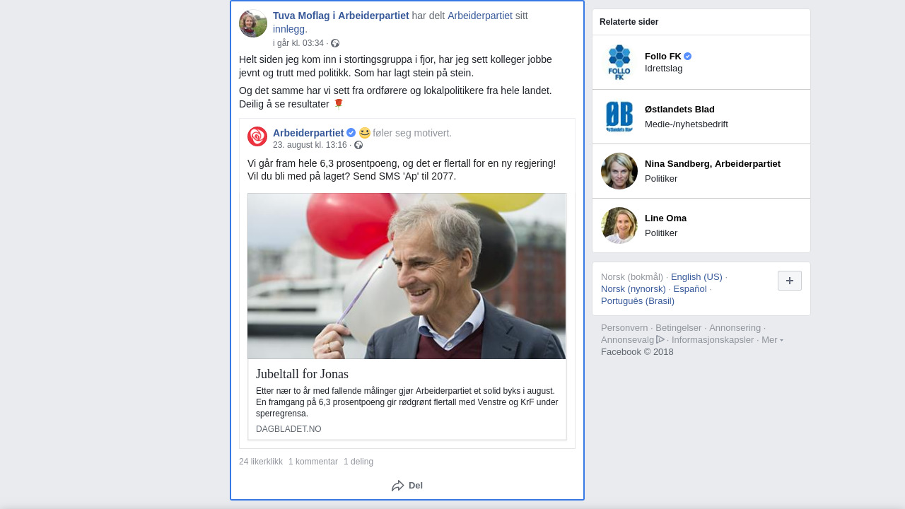This screenshot has width=905, height=509.
Task: Click the 'Idrettslag' label under Follo FK
Action: pyautogui.click(x=664, y=69)
